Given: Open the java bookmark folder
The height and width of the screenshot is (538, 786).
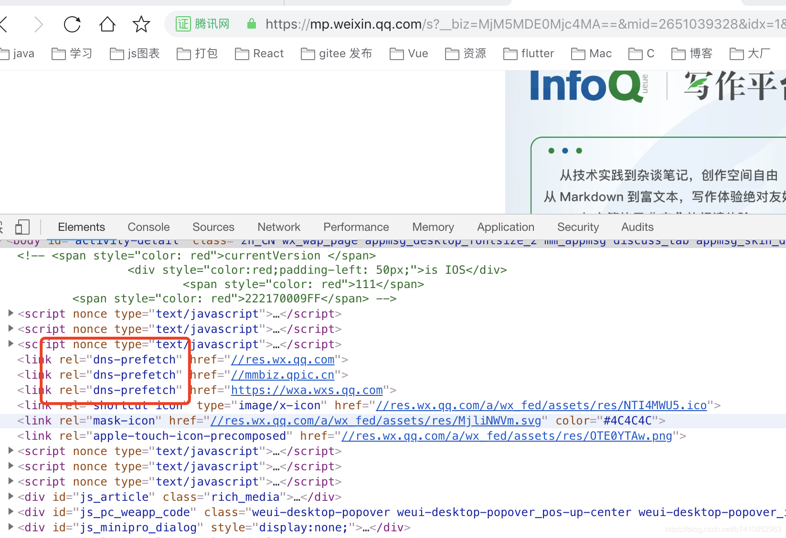Looking at the screenshot, I should click(17, 53).
